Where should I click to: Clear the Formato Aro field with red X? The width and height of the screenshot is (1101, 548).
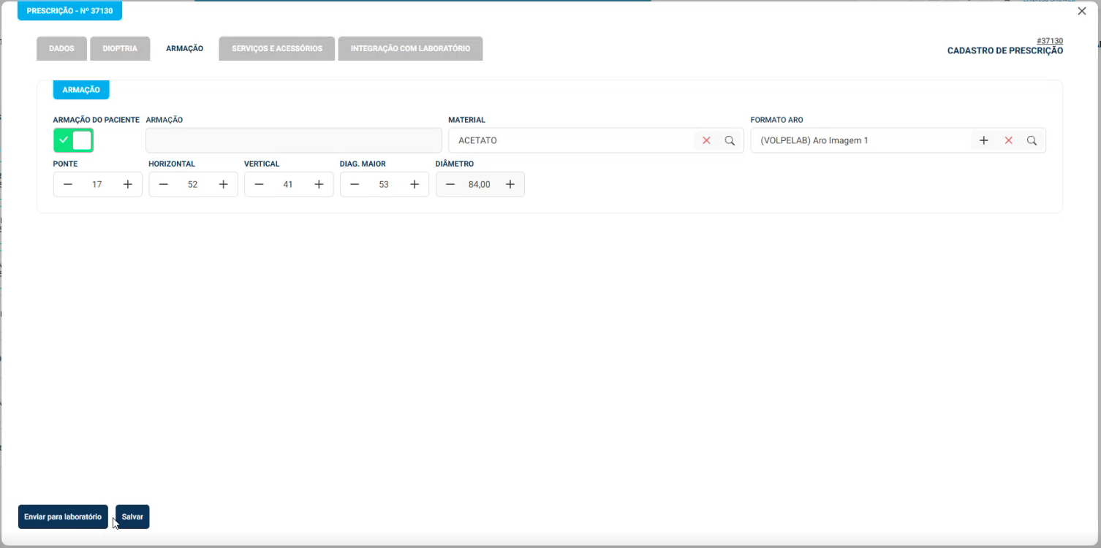tap(1009, 140)
